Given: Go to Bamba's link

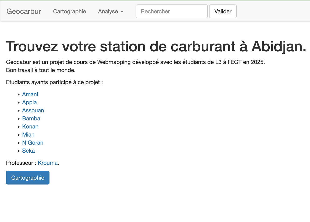Looking at the screenshot, I should click(31, 119).
